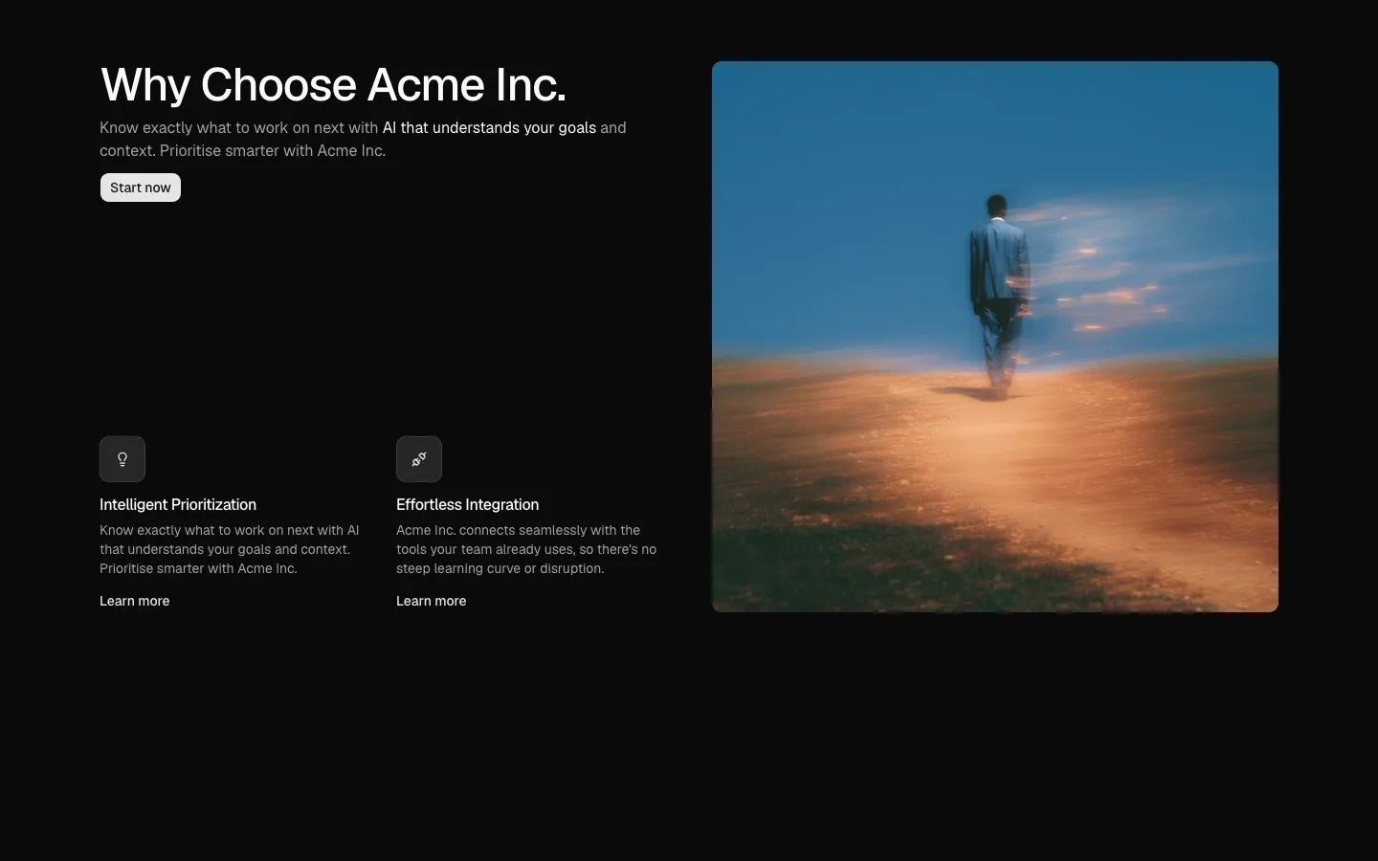
Task: Select the Intelligent Prioritization title
Action: pyautogui.click(x=178, y=504)
